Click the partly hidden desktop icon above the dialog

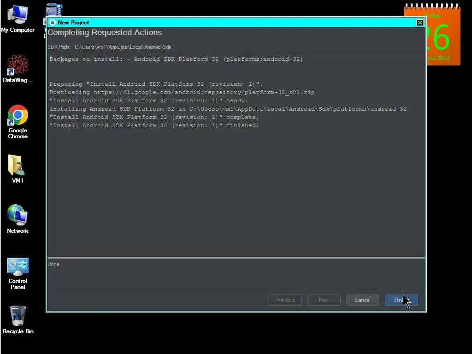[x=54, y=10]
